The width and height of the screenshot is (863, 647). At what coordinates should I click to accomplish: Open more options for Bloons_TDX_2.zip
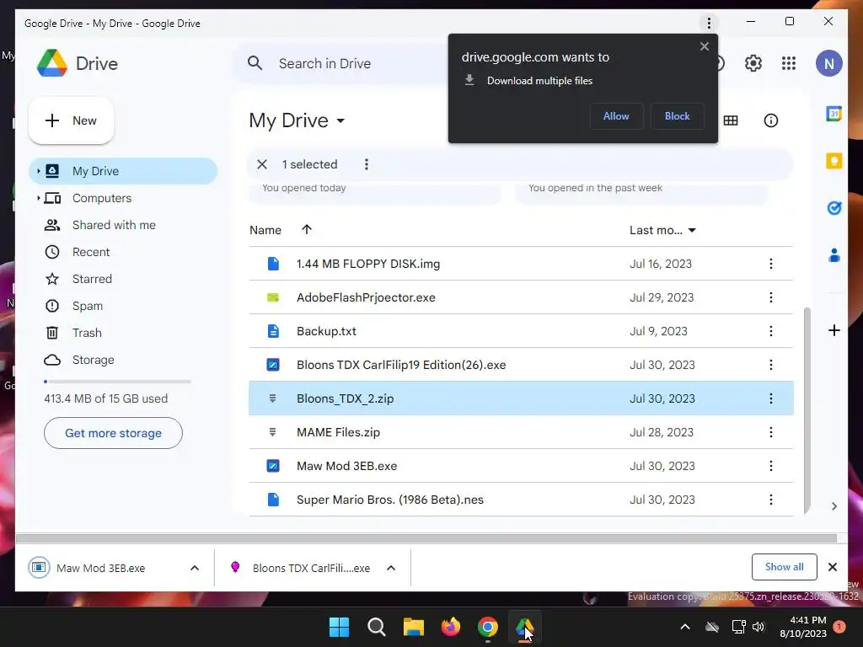click(x=770, y=398)
